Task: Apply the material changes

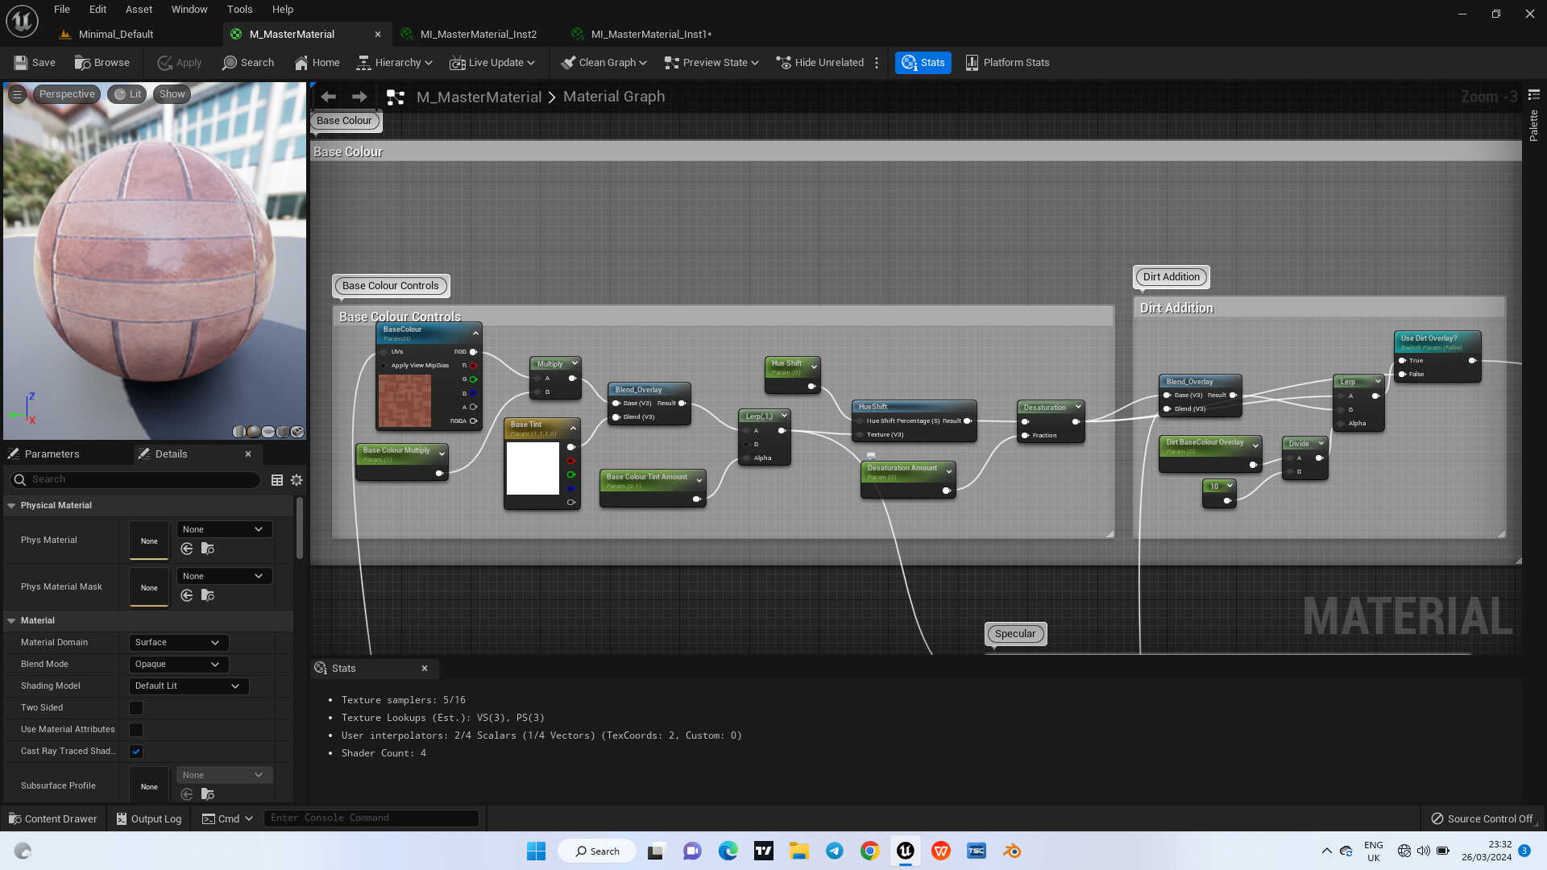Action: click(x=179, y=62)
